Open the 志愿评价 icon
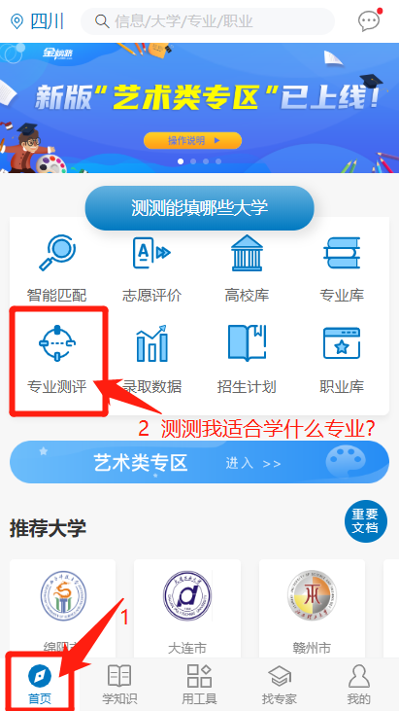 point(151,253)
